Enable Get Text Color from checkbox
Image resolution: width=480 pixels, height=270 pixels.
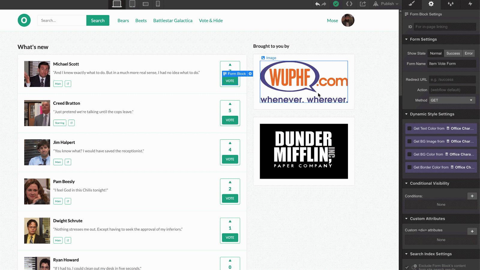click(409, 128)
